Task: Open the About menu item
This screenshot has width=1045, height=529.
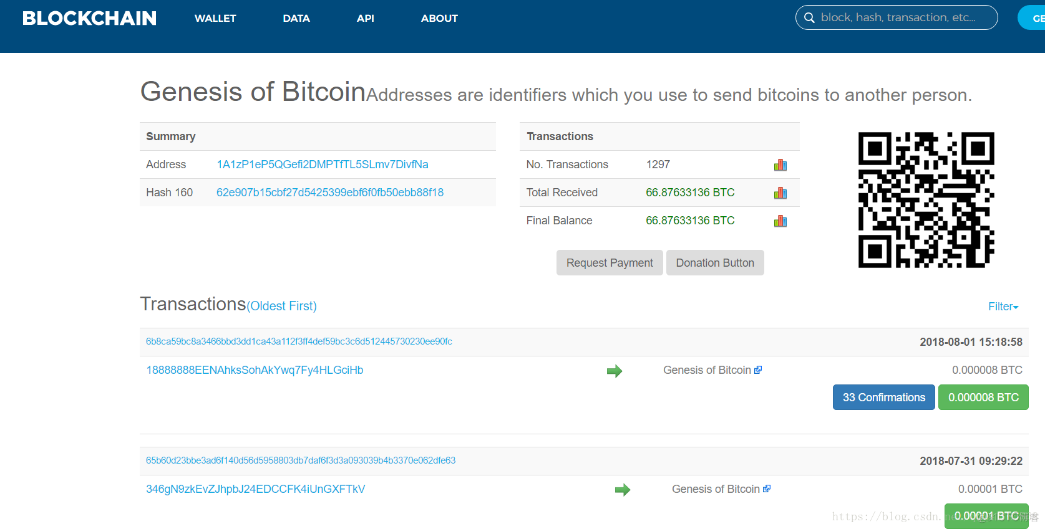Action: pos(439,19)
